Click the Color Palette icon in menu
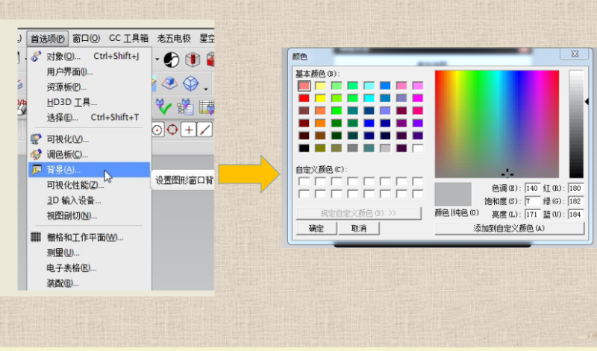This screenshot has height=351, width=597. tap(35, 154)
